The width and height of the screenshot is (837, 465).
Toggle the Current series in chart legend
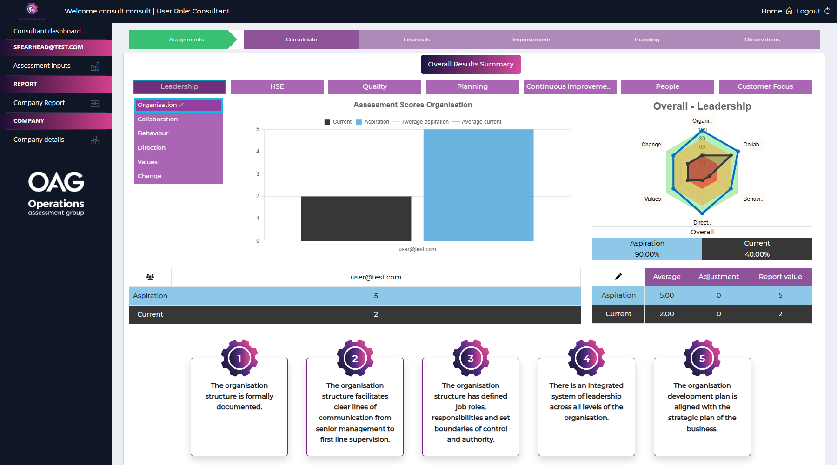tap(338, 122)
